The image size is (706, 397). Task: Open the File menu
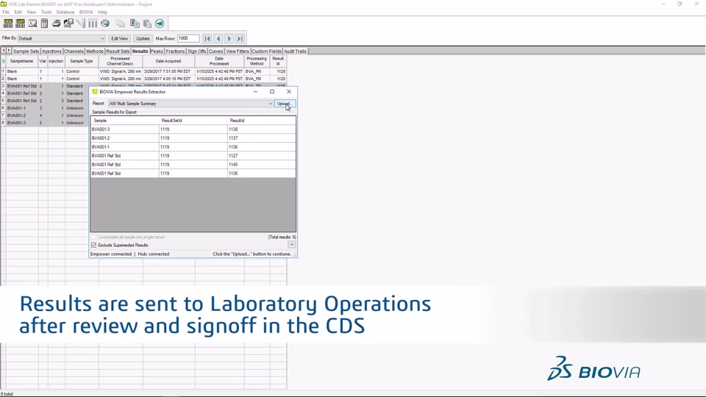point(6,12)
